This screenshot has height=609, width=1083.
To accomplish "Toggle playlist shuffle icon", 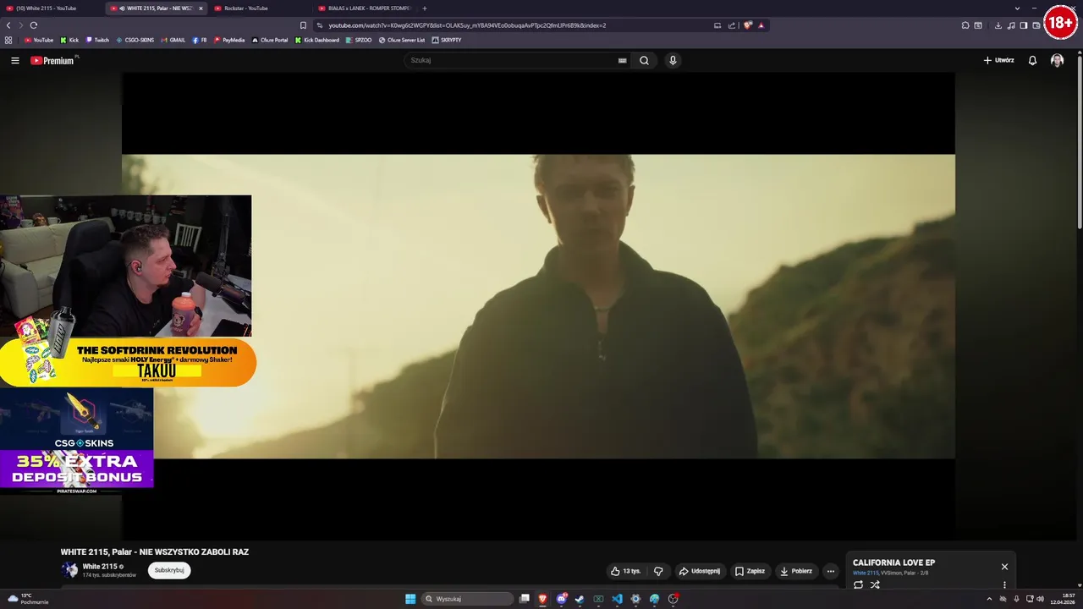I will [x=875, y=584].
